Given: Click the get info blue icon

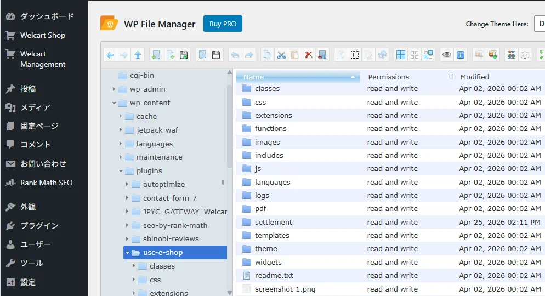Looking at the screenshot, I should (461, 55).
